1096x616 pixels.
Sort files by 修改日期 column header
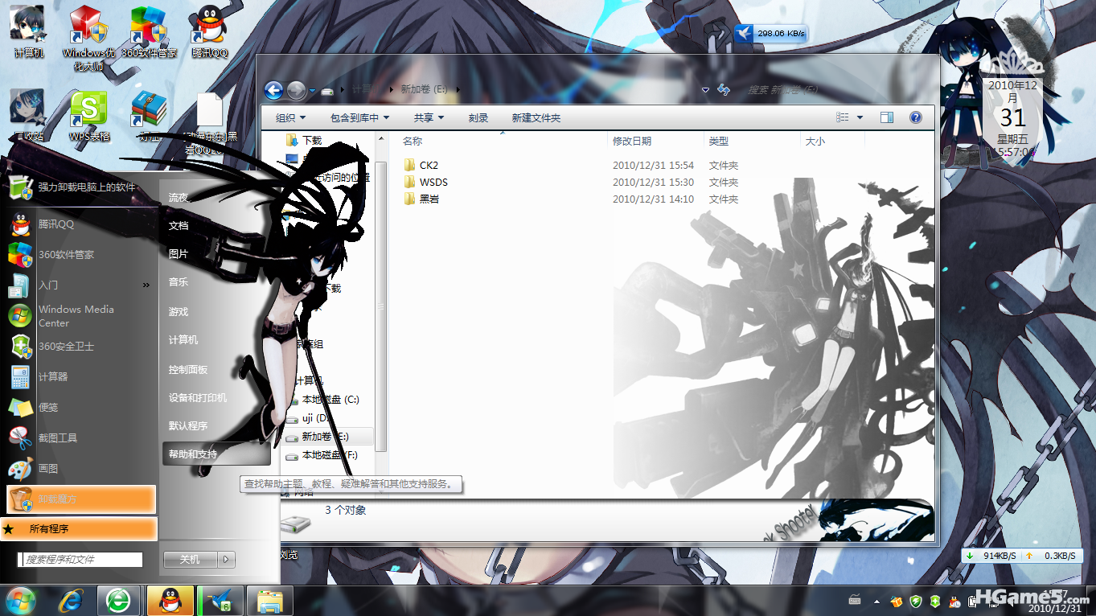coord(632,141)
